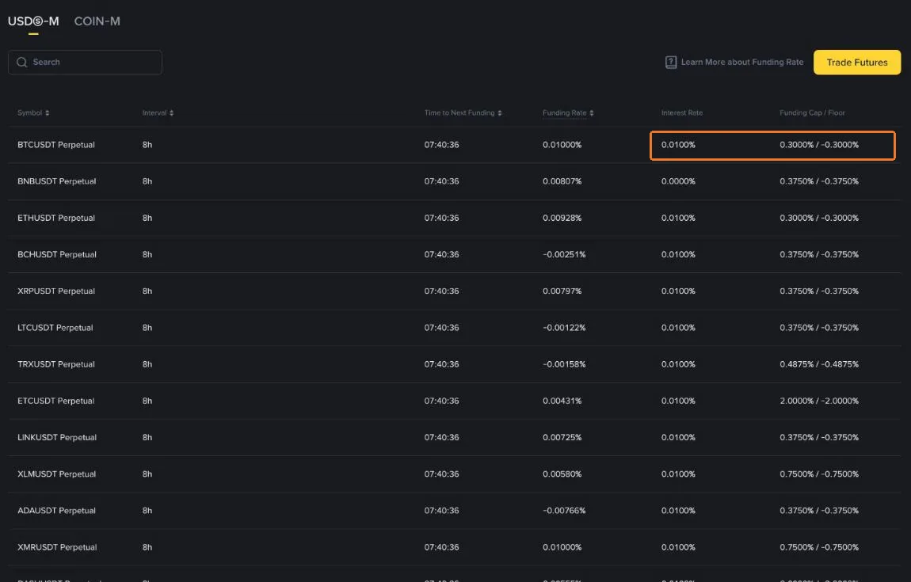
Task: Click the Funding Rate column header label
Action: [x=564, y=112]
